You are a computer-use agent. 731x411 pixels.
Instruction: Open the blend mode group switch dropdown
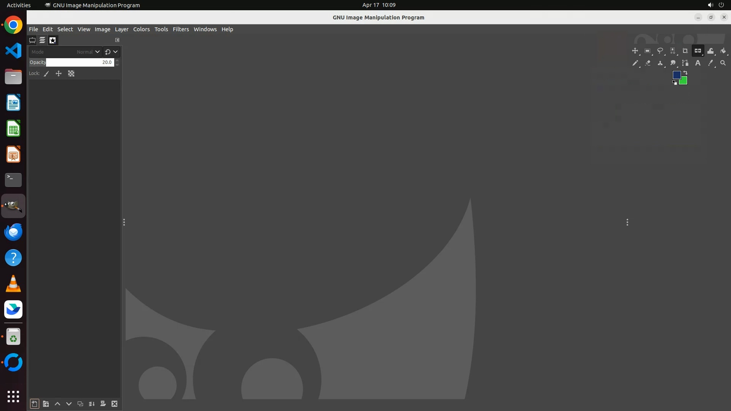(112, 52)
